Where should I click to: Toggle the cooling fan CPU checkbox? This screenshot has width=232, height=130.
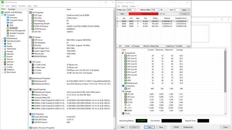[125, 89]
